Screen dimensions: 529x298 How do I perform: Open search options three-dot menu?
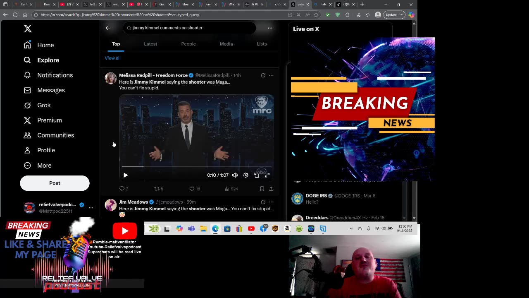270,28
